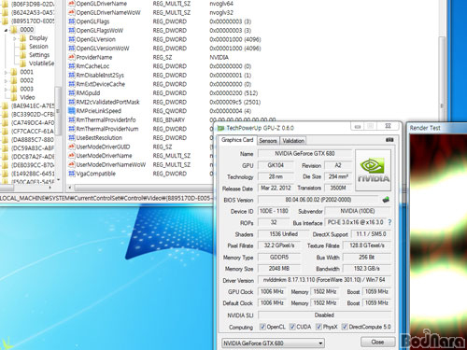Click the Bandwidth value 192.3 GB/s
This screenshot has height=350, width=467.
pos(366,269)
